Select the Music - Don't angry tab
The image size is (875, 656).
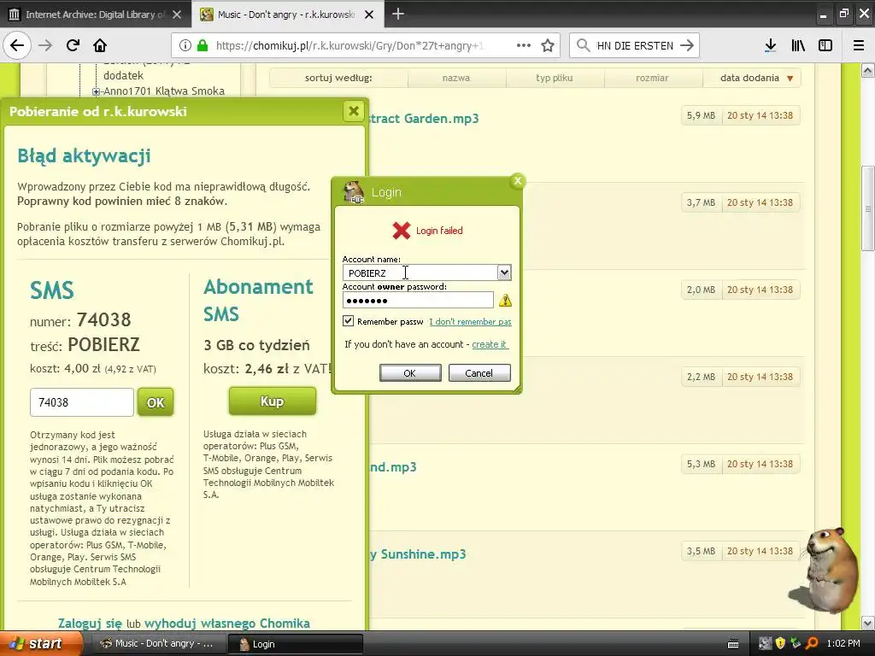(x=287, y=15)
